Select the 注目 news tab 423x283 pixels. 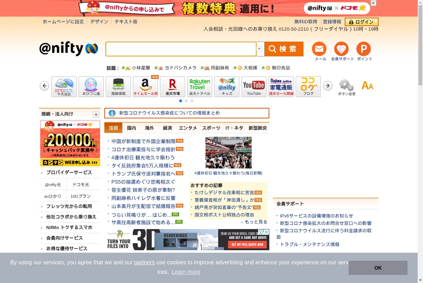click(113, 128)
